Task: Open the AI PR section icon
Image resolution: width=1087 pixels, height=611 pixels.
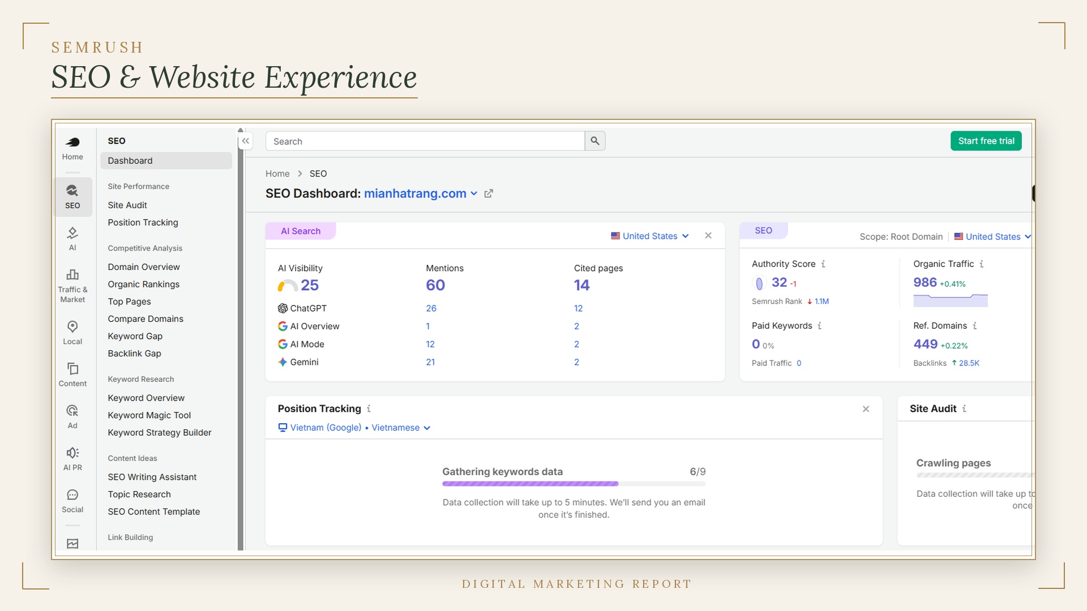Action: pos(72,459)
